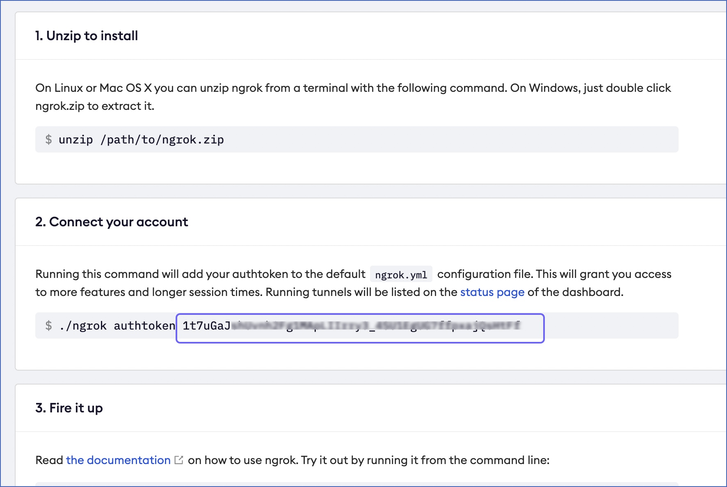Click the "3. Fire it up" heading
This screenshot has height=487, width=727.
[69, 408]
